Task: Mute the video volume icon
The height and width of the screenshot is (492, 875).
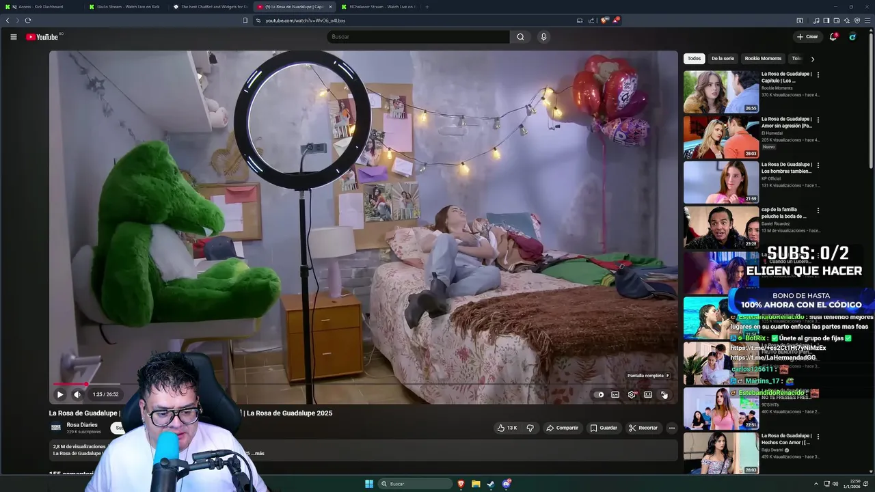Action: click(77, 394)
